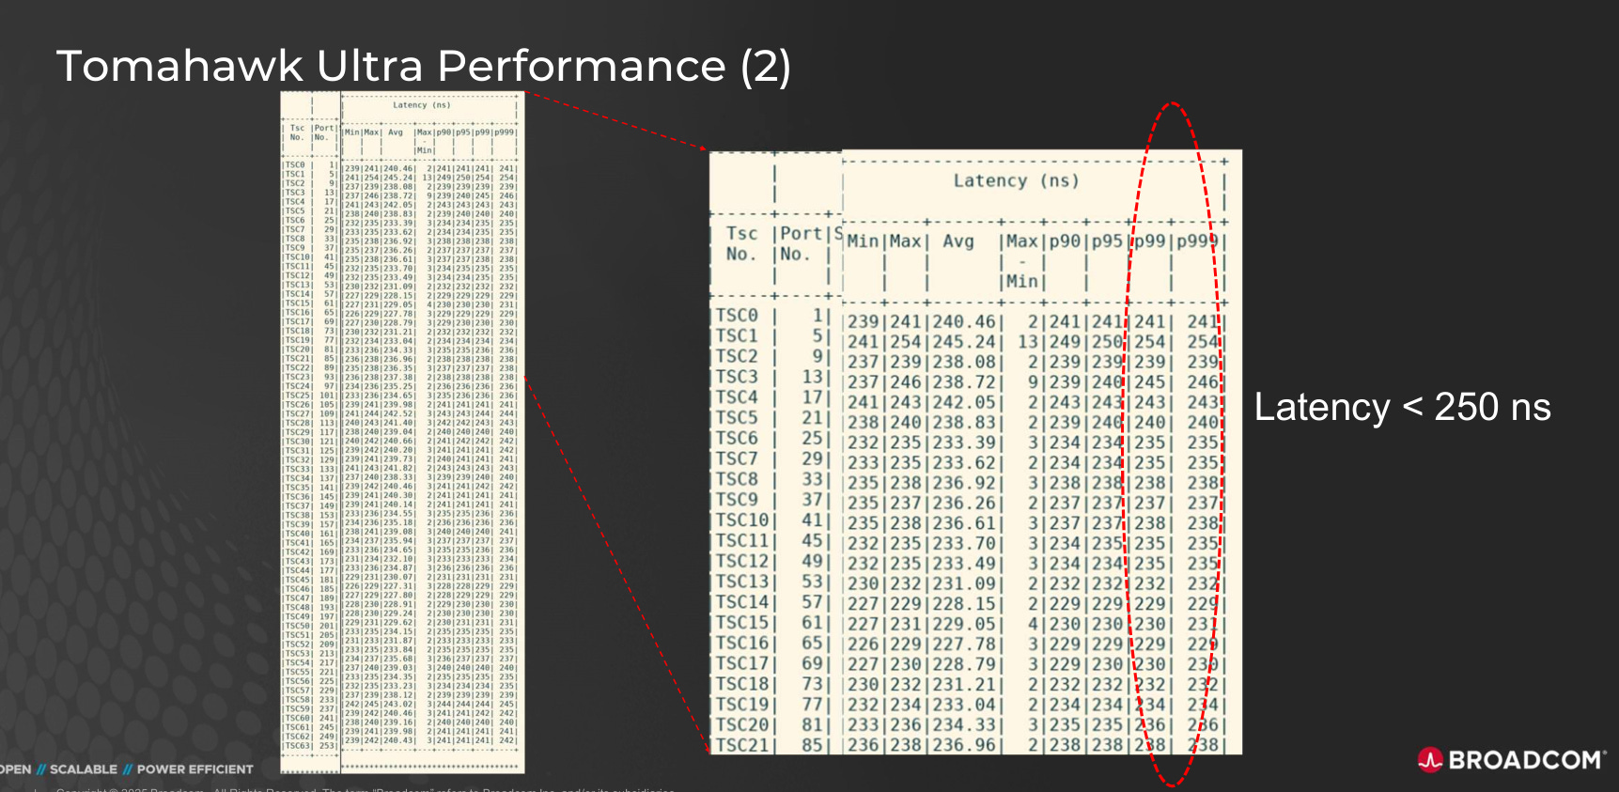Click the 'POWER EFFICIENT' footer text
Image resolution: width=1619 pixels, height=792 pixels.
coord(195,769)
